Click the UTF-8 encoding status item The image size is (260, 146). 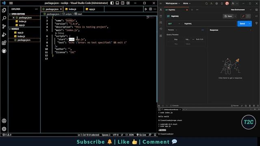tap(115, 135)
